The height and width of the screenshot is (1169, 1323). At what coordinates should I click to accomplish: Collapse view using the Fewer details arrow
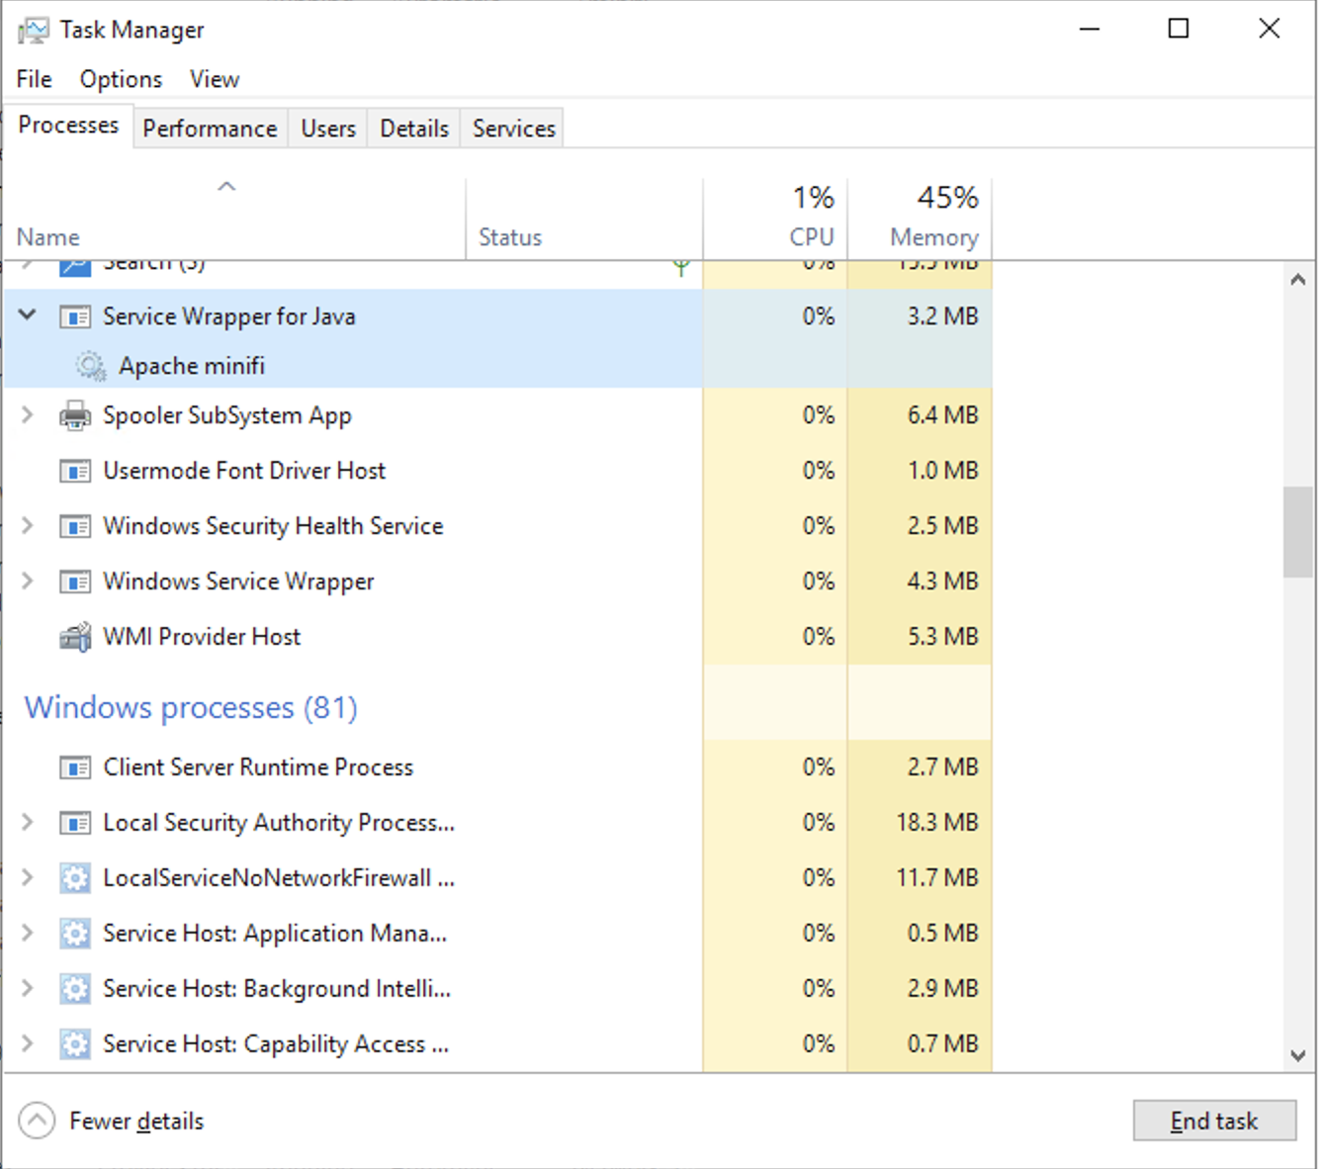(37, 1121)
